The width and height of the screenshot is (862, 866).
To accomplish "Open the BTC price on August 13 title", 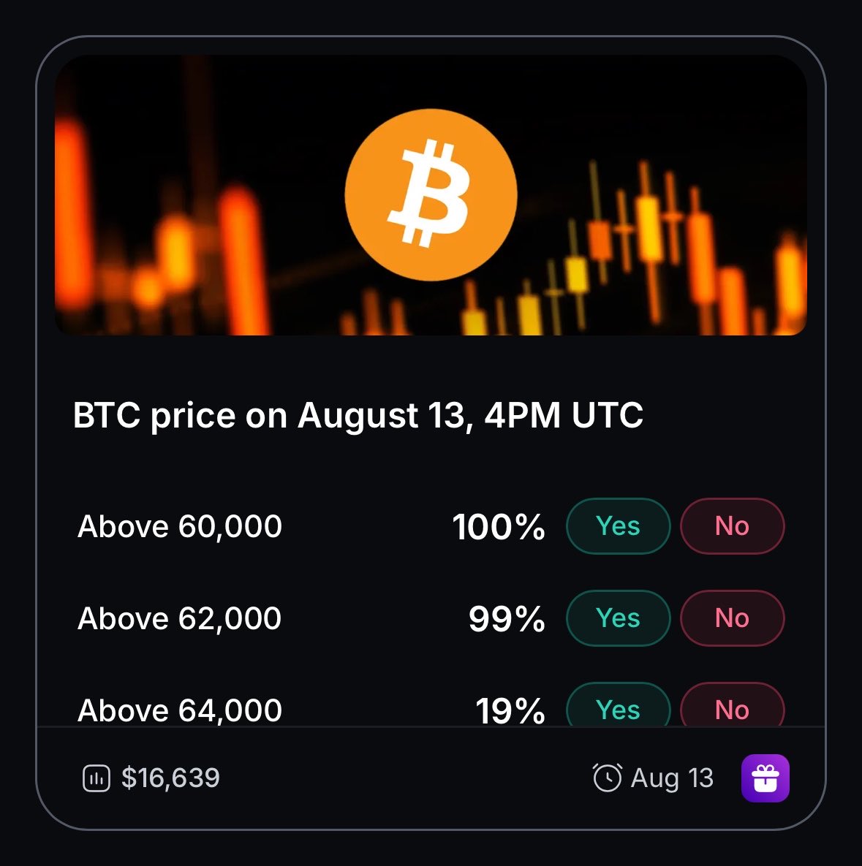I will pos(358,415).
